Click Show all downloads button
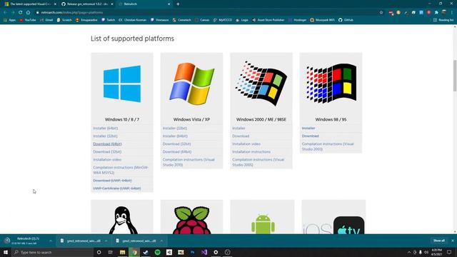 (439, 241)
